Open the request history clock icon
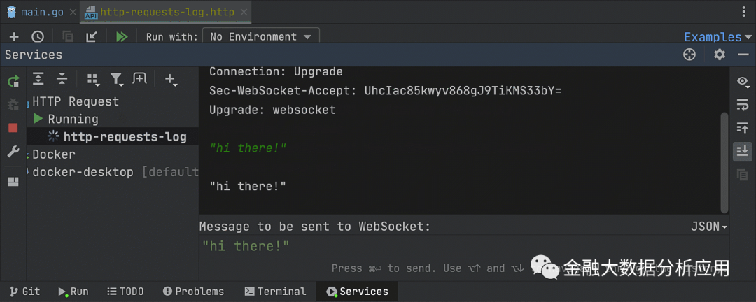The image size is (756, 302). (38, 37)
